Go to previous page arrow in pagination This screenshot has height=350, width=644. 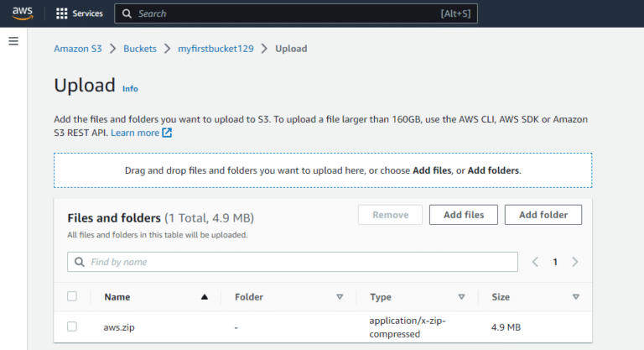pos(536,262)
